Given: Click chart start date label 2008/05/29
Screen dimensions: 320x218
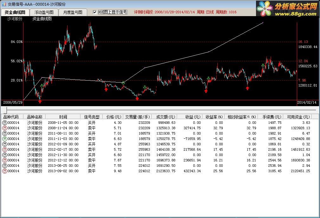Looking at the screenshot, I should pos(13,102).
